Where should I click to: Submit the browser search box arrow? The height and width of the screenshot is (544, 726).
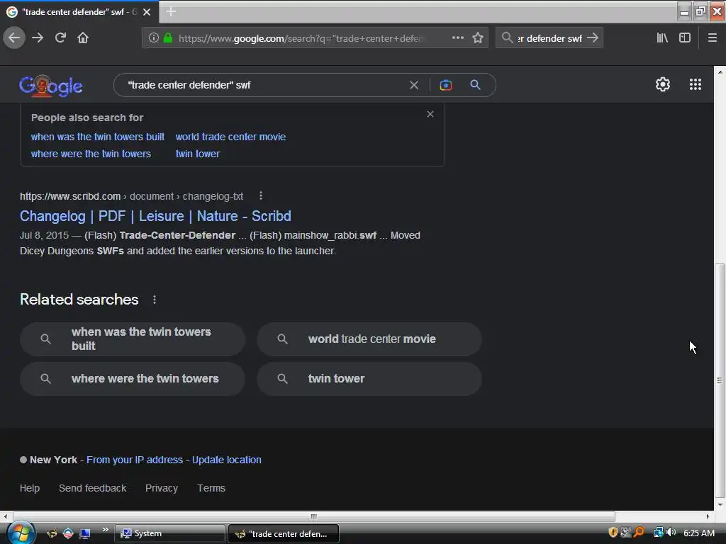tap(593, 38)
